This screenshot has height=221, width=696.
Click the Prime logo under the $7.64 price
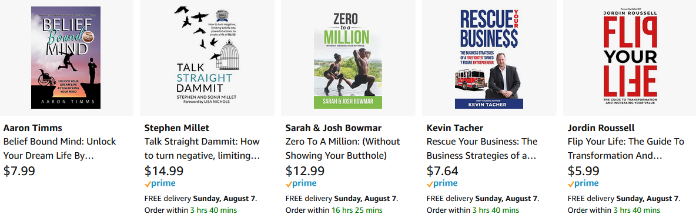(442, 184)
